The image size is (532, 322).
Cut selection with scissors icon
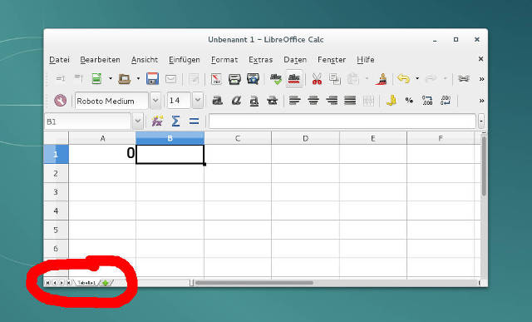coord(317,79)
